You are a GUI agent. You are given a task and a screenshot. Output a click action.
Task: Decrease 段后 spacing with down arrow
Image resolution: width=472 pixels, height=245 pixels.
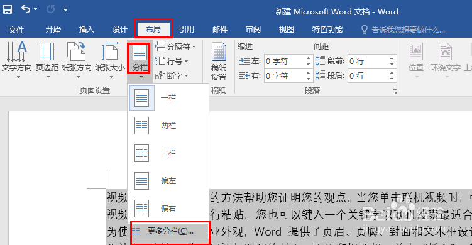tap(392, 79)
